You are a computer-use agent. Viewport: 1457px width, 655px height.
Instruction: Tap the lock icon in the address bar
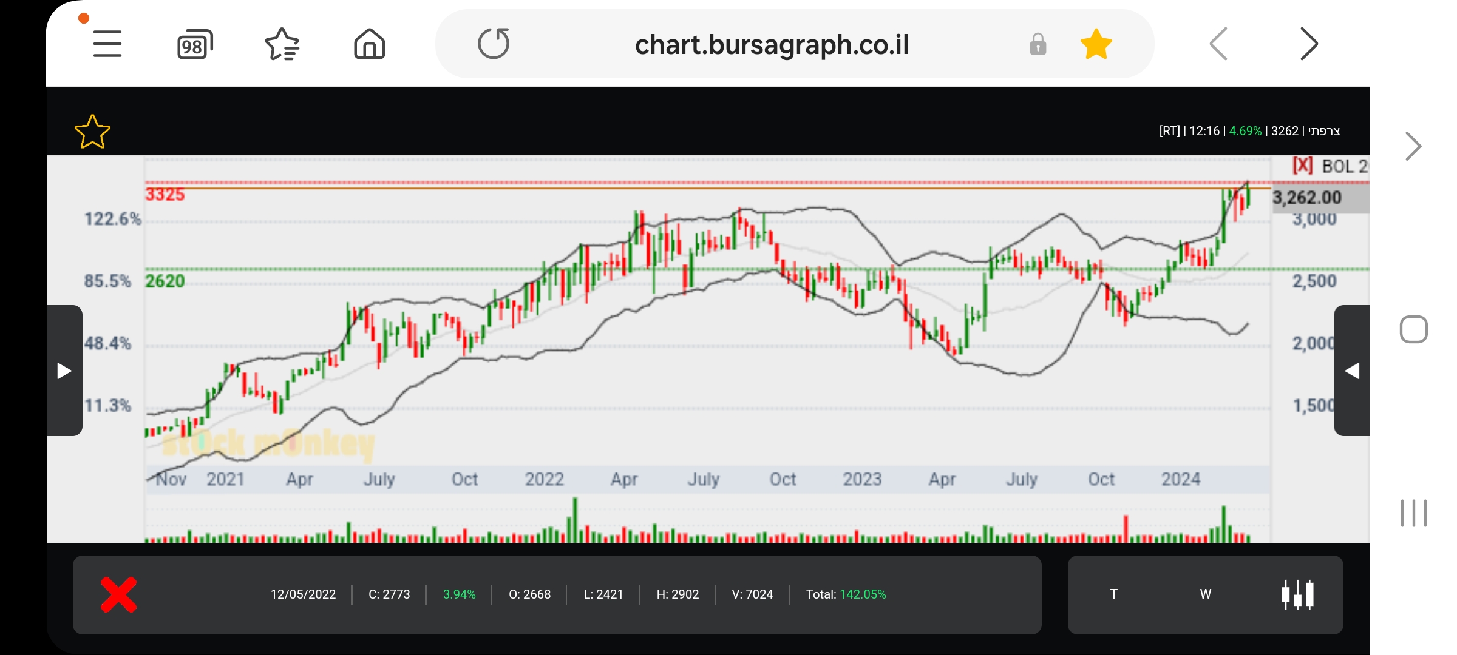1038,44
